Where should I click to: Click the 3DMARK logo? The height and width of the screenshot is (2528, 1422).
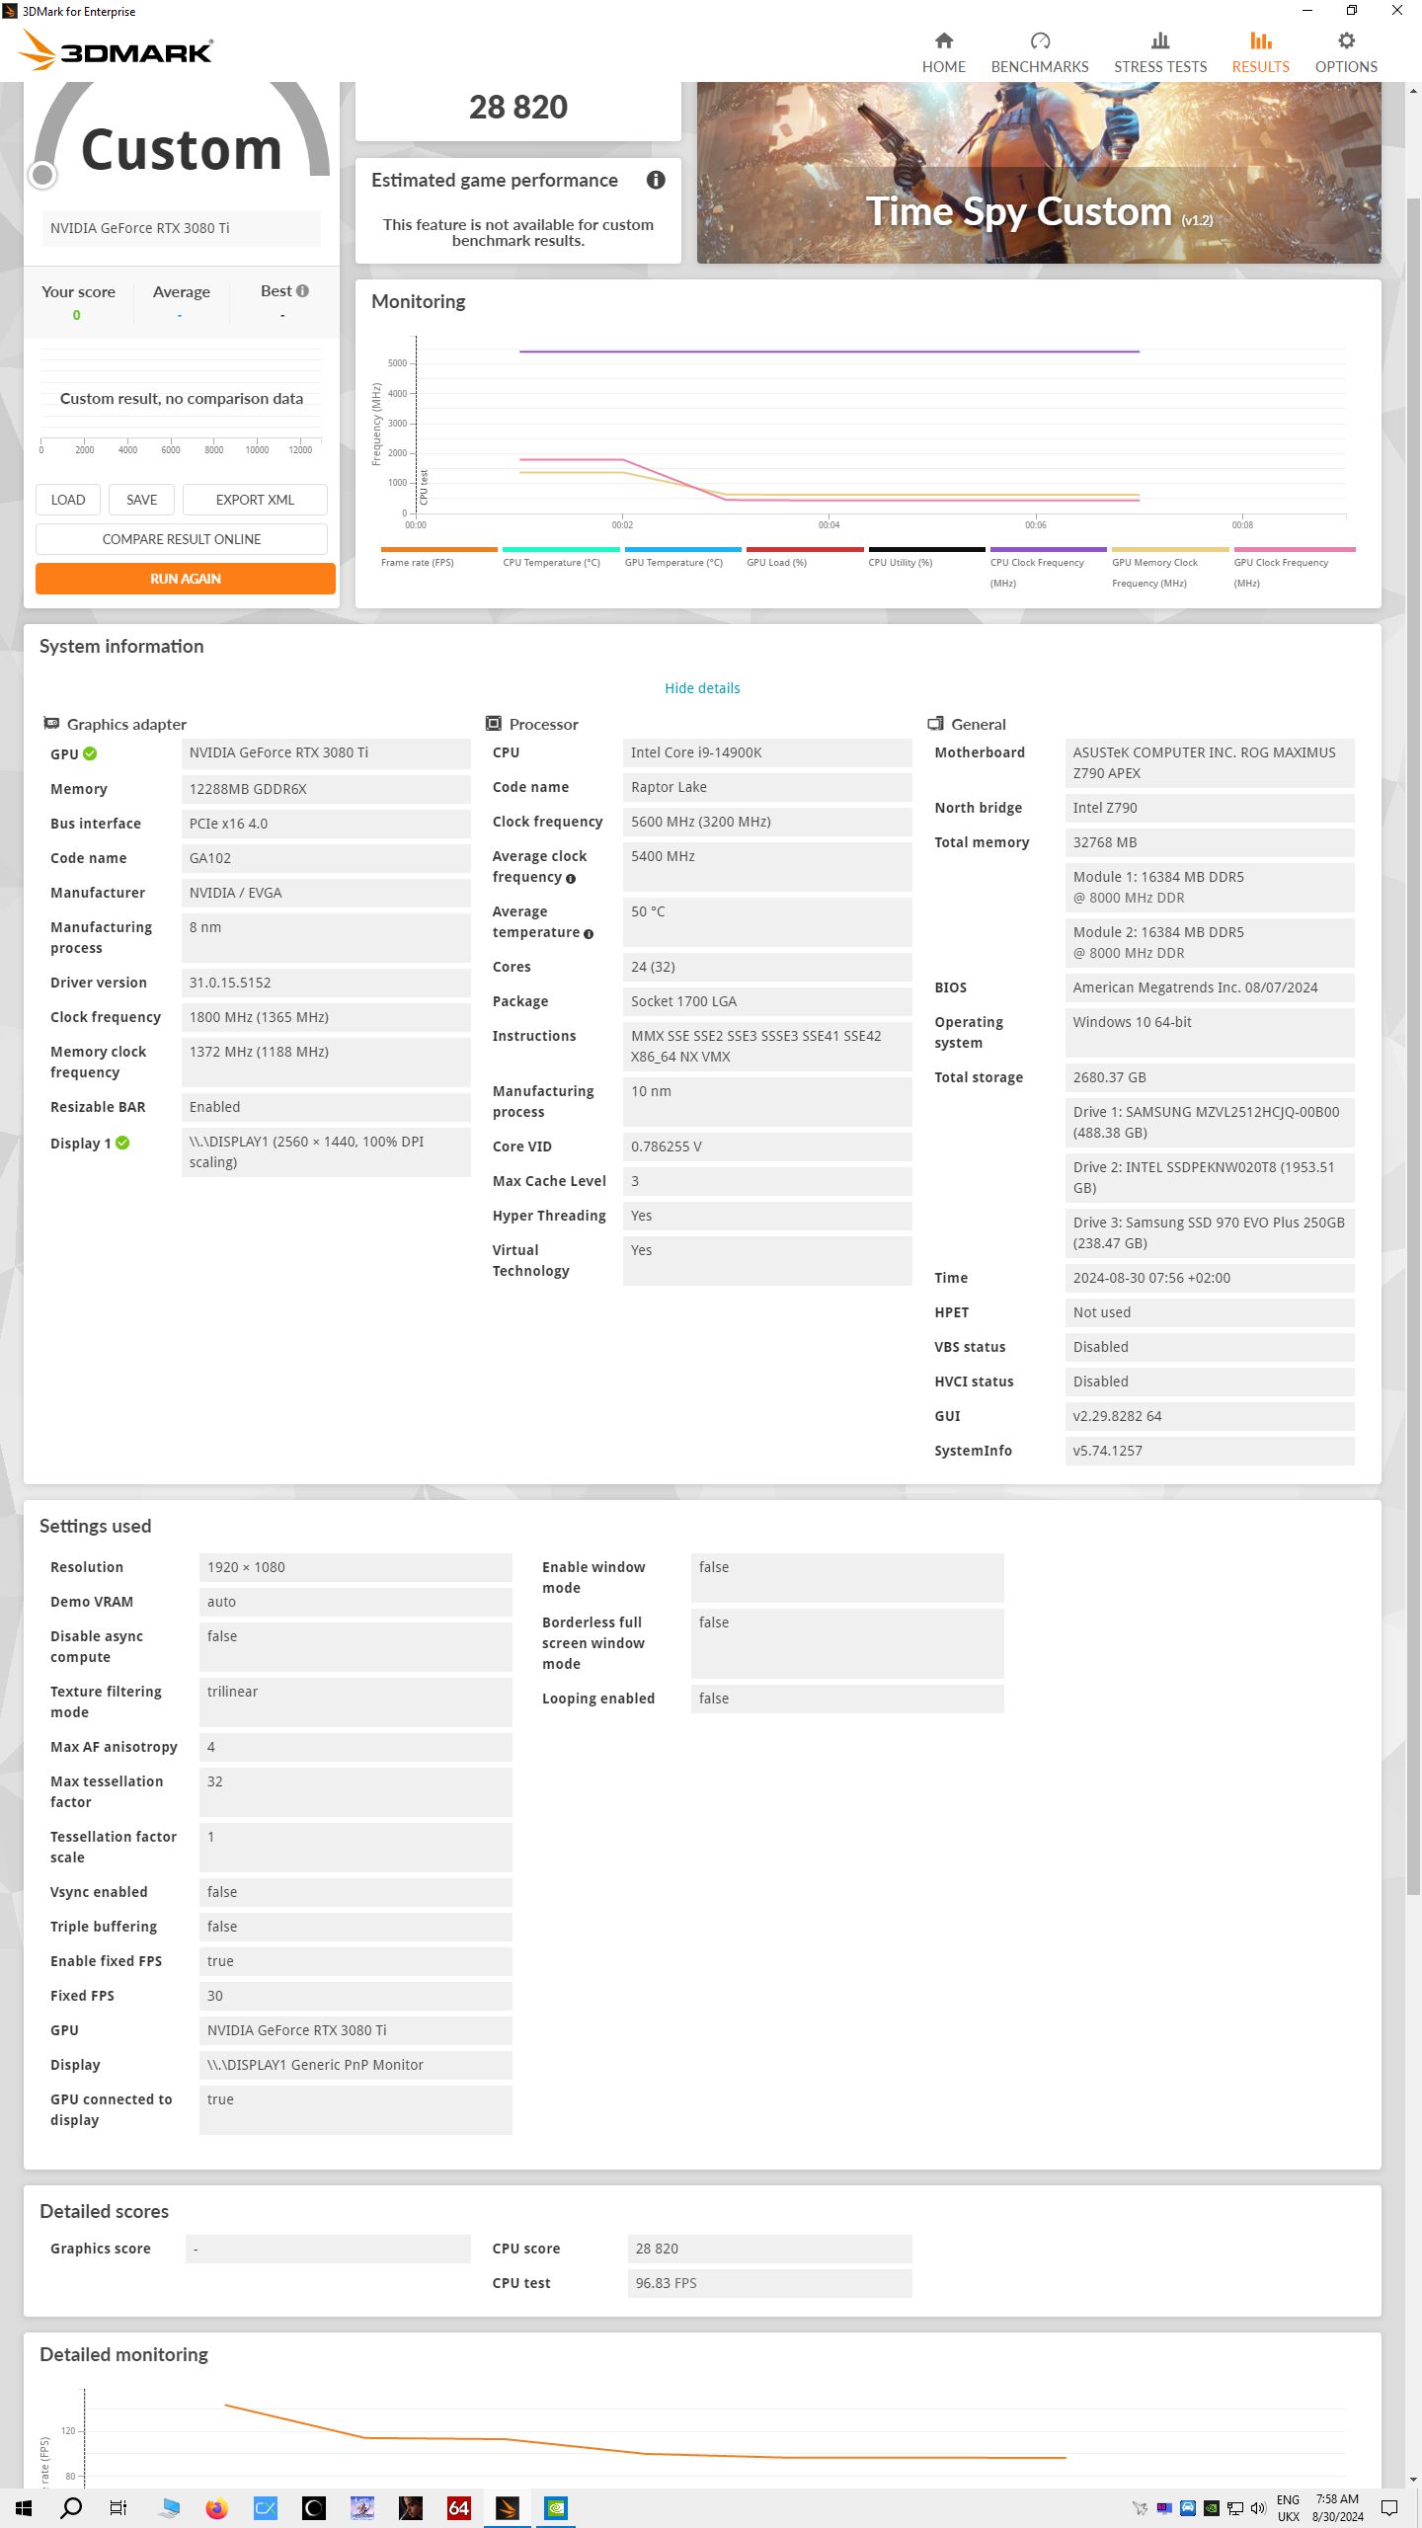tap(117, 49)
